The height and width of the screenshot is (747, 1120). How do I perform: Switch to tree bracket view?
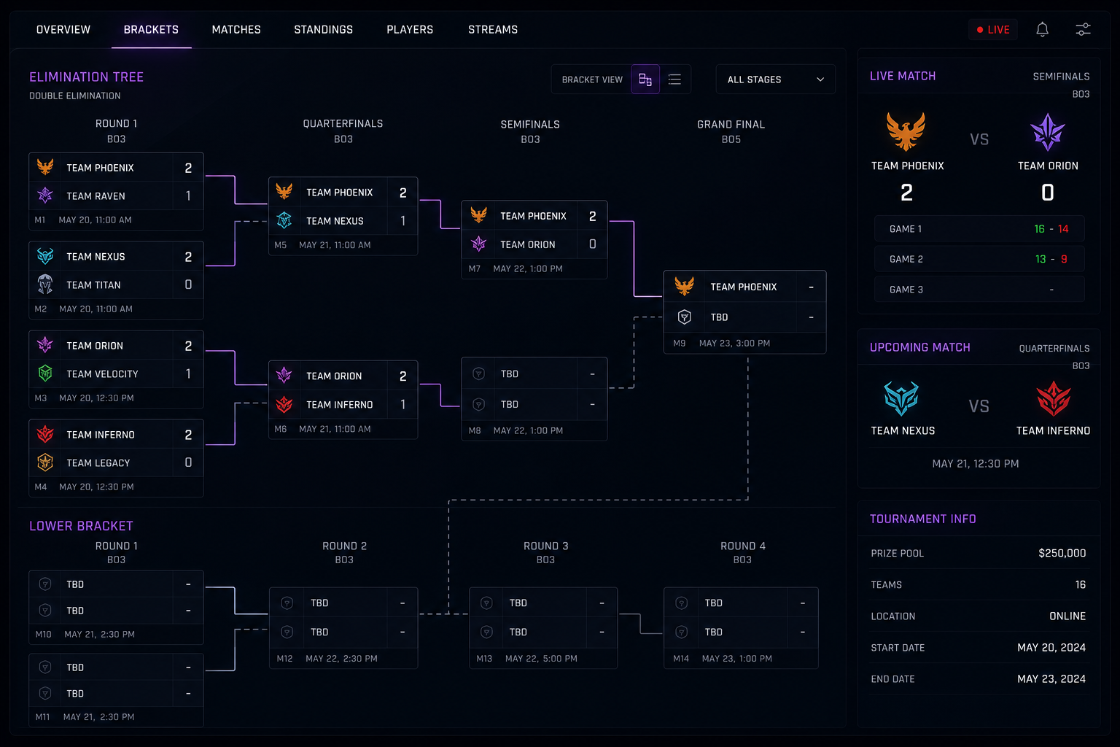point(645,80)
